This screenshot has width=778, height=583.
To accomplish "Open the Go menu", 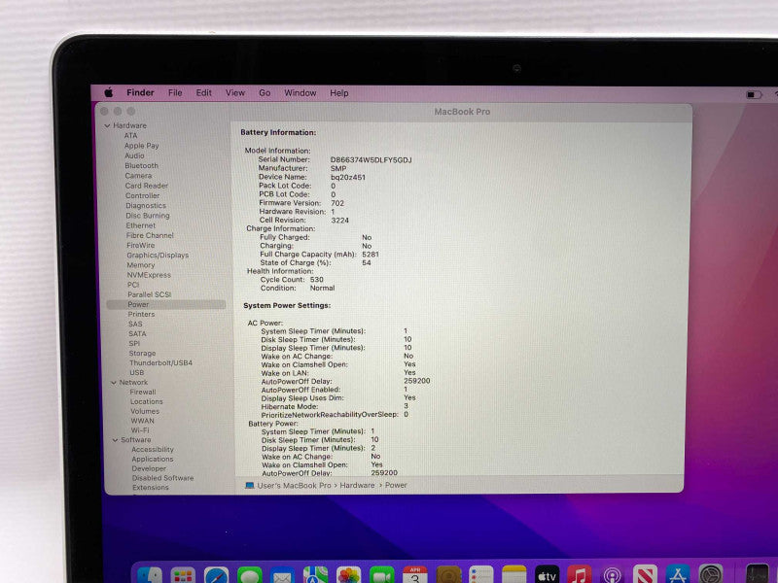I will [265, 92].
